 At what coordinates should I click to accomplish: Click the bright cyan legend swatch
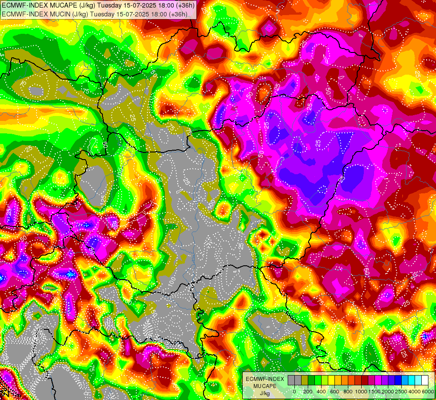click(x=412, y=380)
